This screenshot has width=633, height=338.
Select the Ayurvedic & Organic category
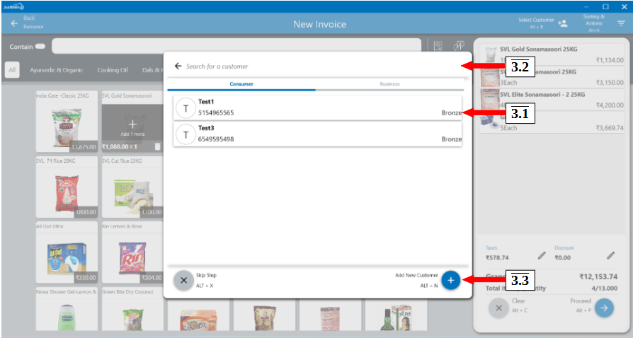coord(57,70)
